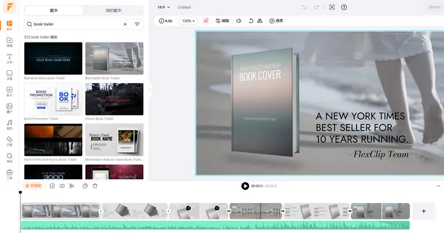This screenshot has width=444, height=233.
Task: Click the speed button in toolbar
Action: (x=276, y=21)
